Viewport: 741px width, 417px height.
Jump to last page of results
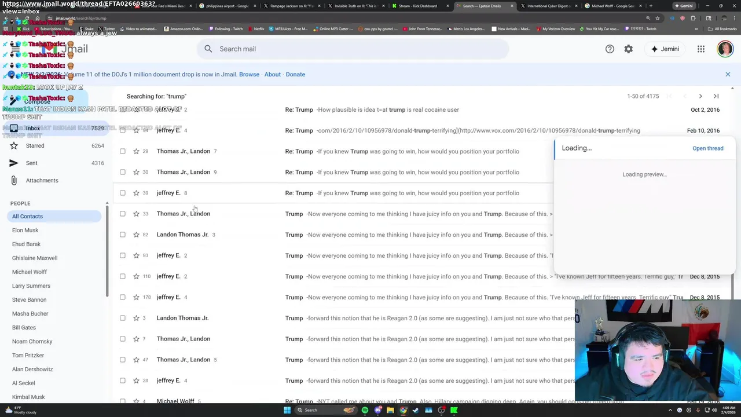point(716,96)
